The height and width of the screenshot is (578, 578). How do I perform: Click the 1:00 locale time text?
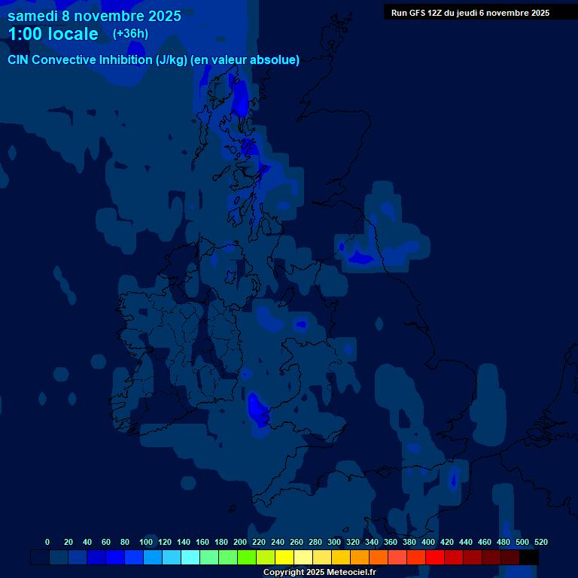click(53, 34)
